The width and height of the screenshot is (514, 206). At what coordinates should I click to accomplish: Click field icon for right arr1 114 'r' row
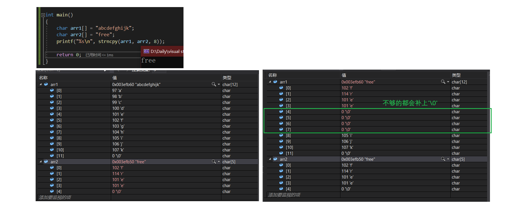(x=281, y=94)
